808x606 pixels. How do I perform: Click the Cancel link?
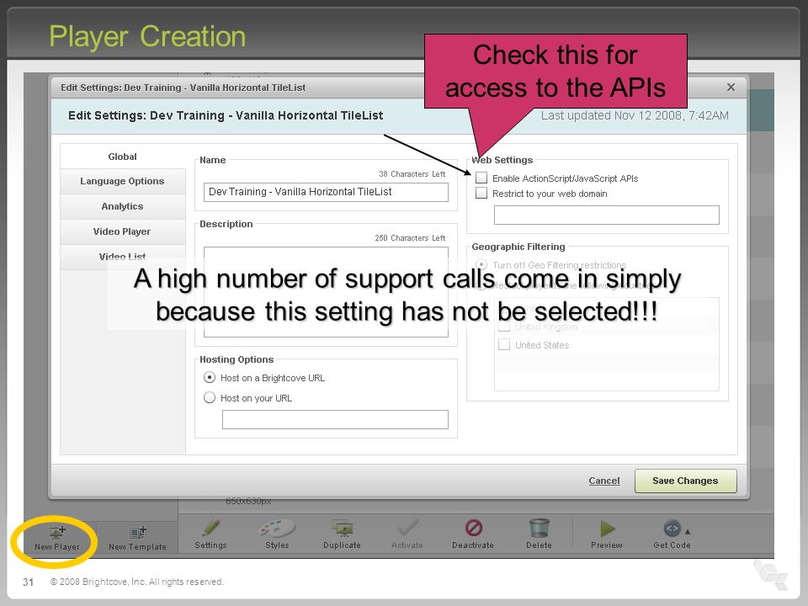point(604,481)
